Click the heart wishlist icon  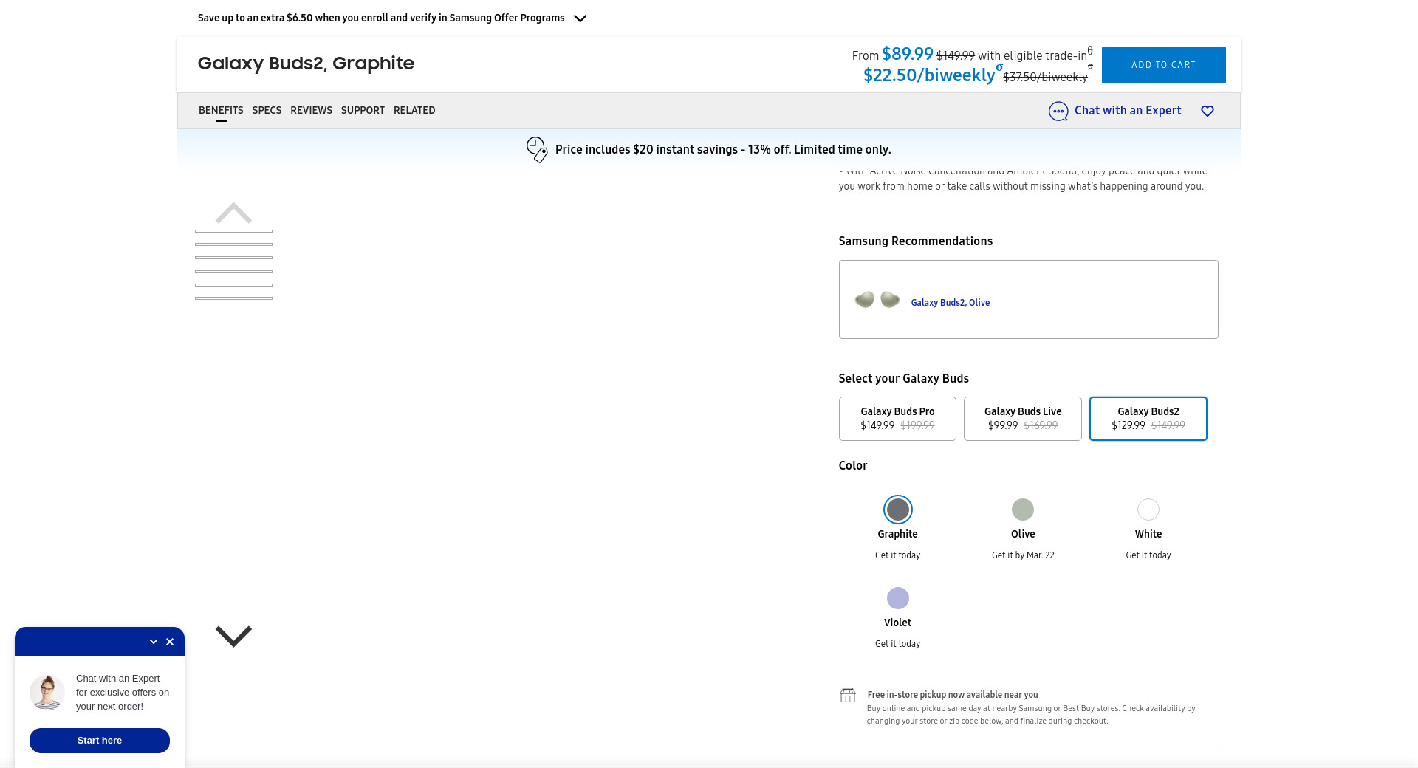(x=1208, y=111)
